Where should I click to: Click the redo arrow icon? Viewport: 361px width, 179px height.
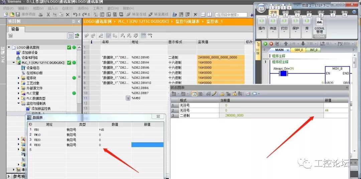point(84,14)
